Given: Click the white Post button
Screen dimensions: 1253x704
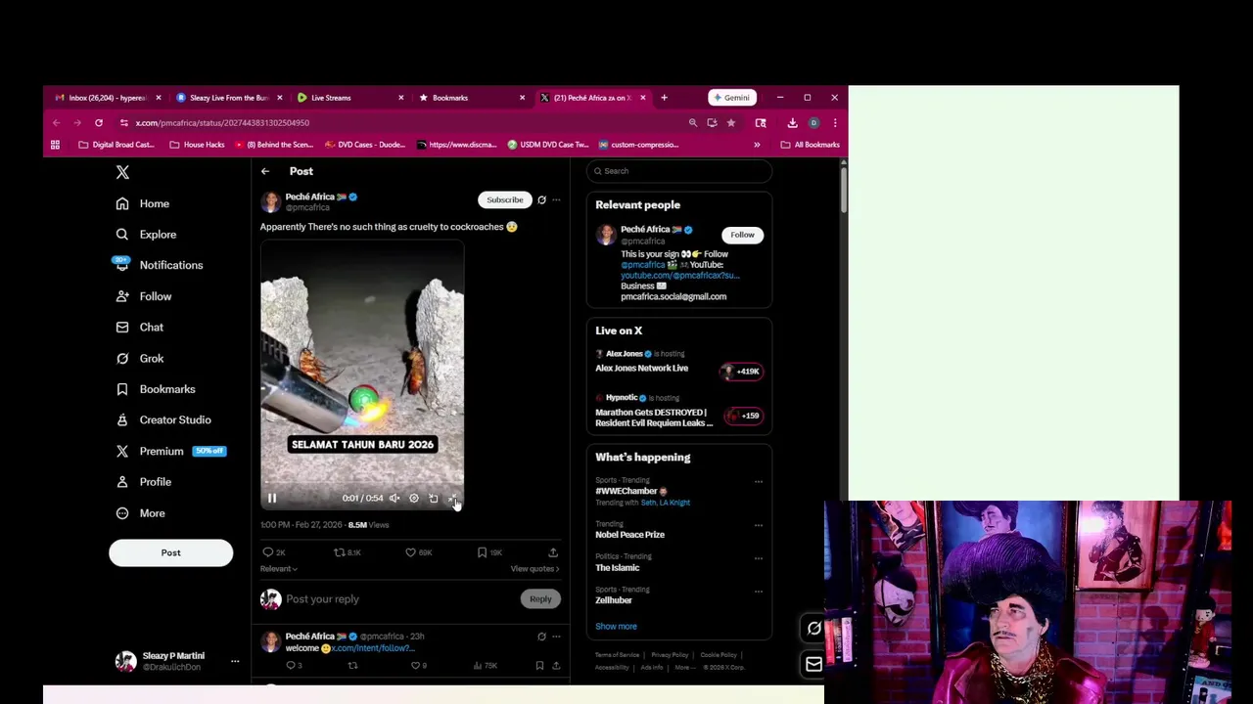Looking at the screenshot, I should coord(170,552).
